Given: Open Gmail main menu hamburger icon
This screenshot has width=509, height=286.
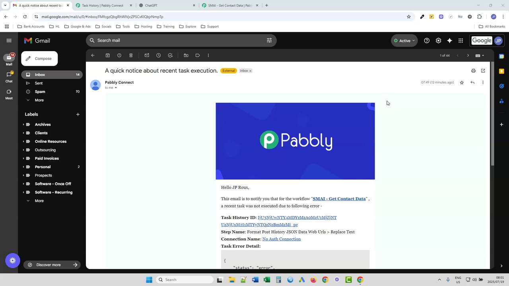Looking at the screenshot, I should pyautogui.click(x=9, y=41).
